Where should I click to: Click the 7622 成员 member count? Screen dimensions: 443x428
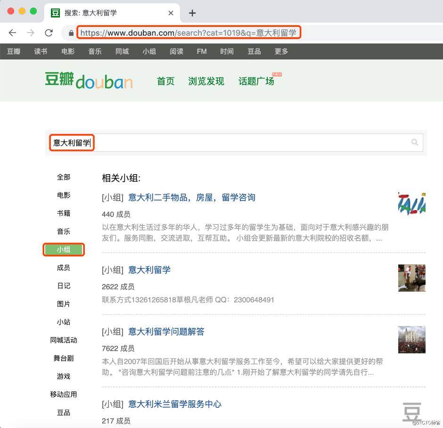(118, 349)
